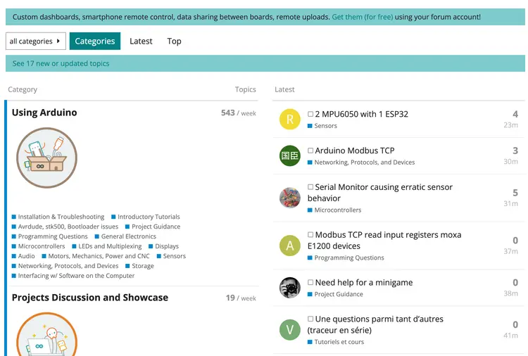Viewport: 528px width, 356px height.
Task: Open the Using Arduino category heading
Action: click(44, 113)
